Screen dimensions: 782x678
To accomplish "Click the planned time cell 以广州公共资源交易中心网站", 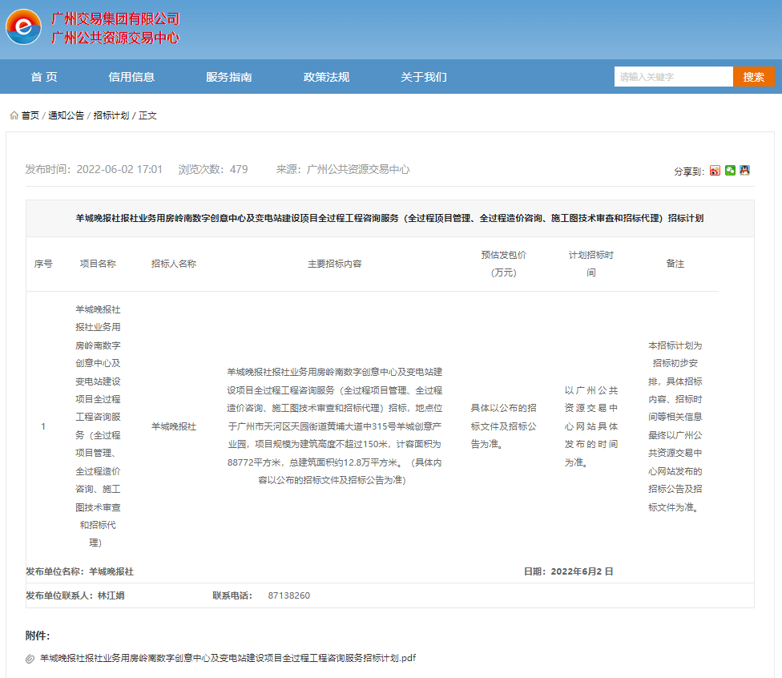I will [x=591, y=426].
